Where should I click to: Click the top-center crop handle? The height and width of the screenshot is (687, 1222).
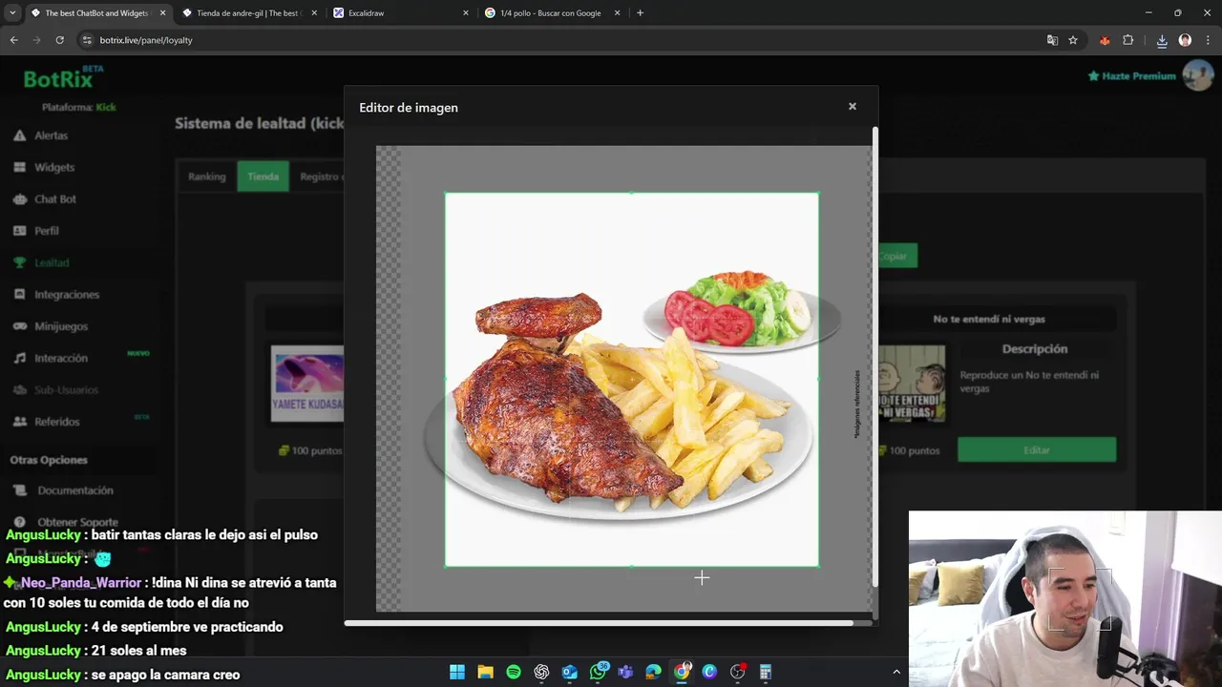pyautogui.click(x=631, y=193)
